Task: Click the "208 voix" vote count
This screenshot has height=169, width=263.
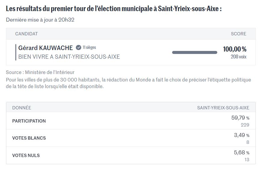Action: pos(238,57)
